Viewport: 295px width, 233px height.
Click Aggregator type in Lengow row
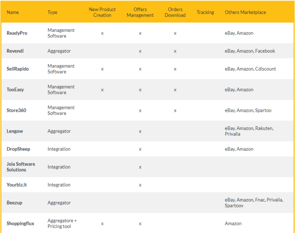coord(59,131)
